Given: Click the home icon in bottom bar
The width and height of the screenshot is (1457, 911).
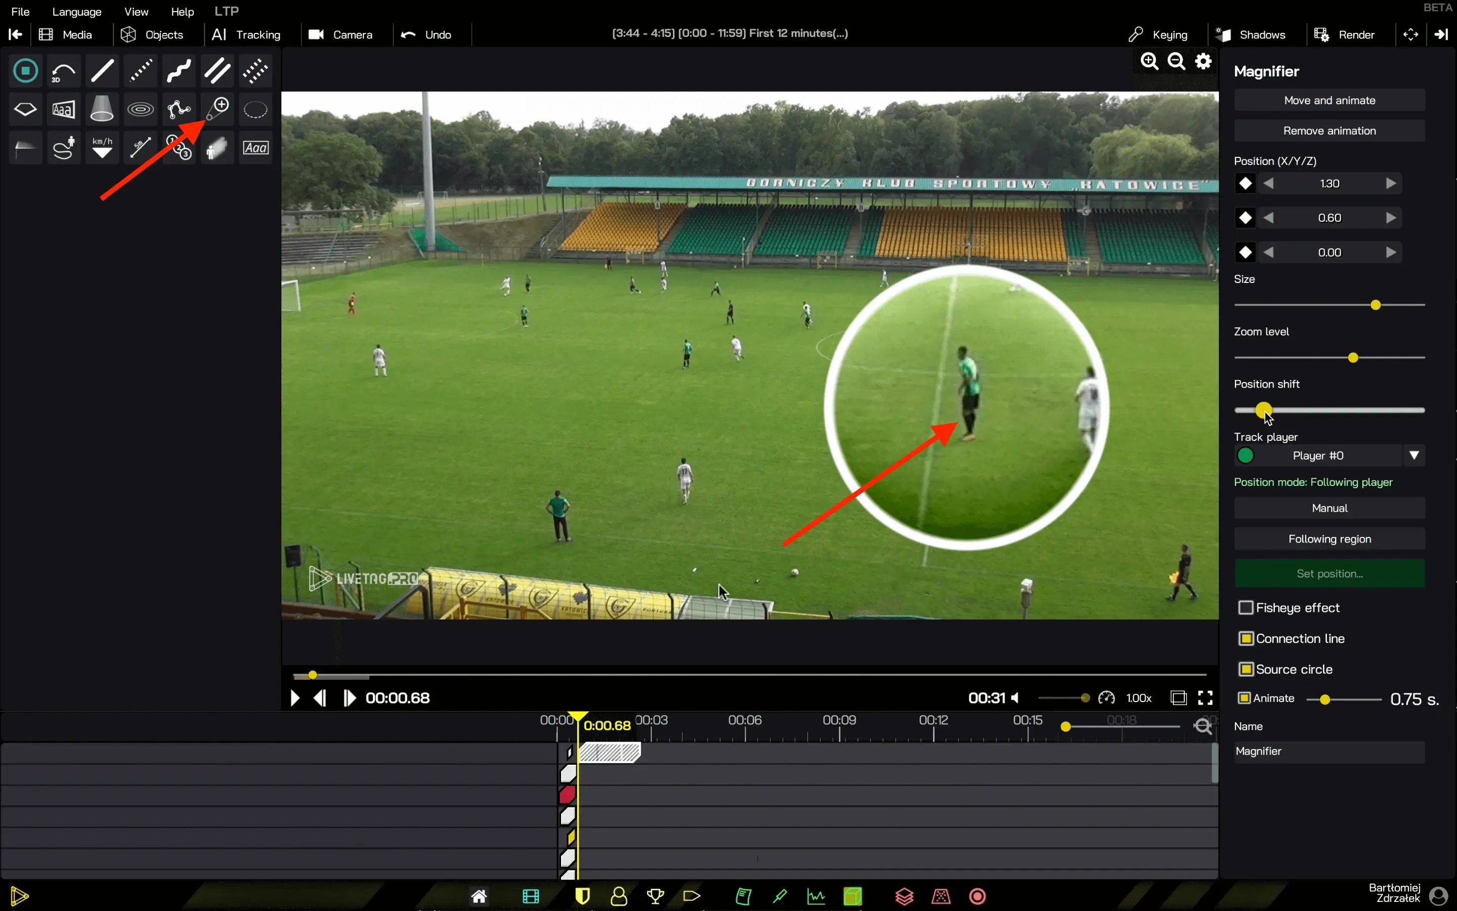Looking at the screenshot, I should coord(479,896).
